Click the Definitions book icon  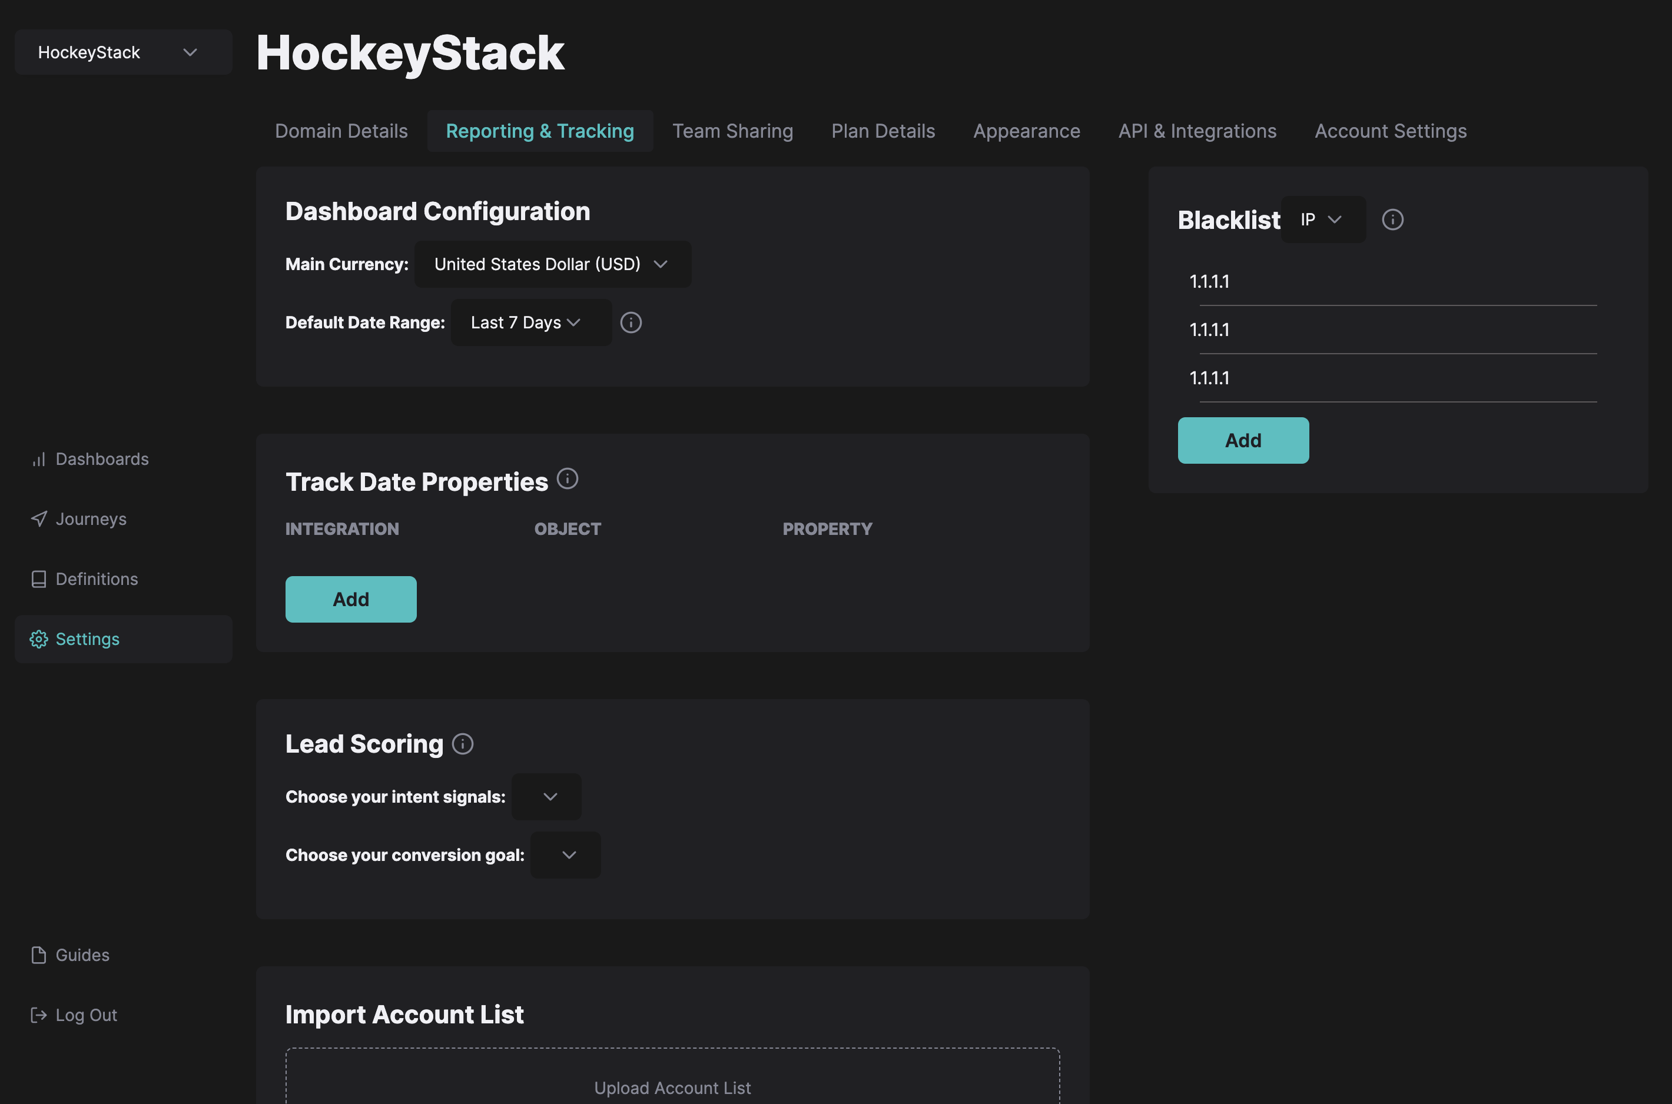[39, 578]
